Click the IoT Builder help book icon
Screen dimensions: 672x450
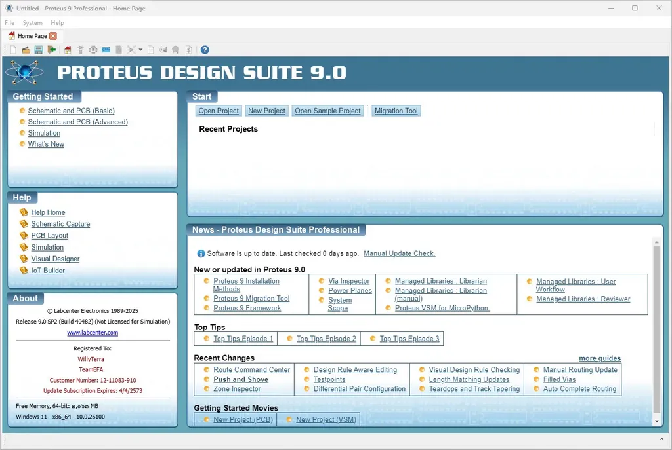(24, 271)
